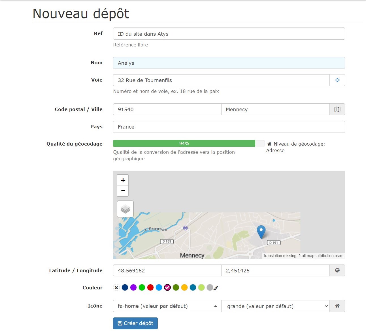
Task: Select the selected magenta checked color
Action: click(x=167, y=288)
